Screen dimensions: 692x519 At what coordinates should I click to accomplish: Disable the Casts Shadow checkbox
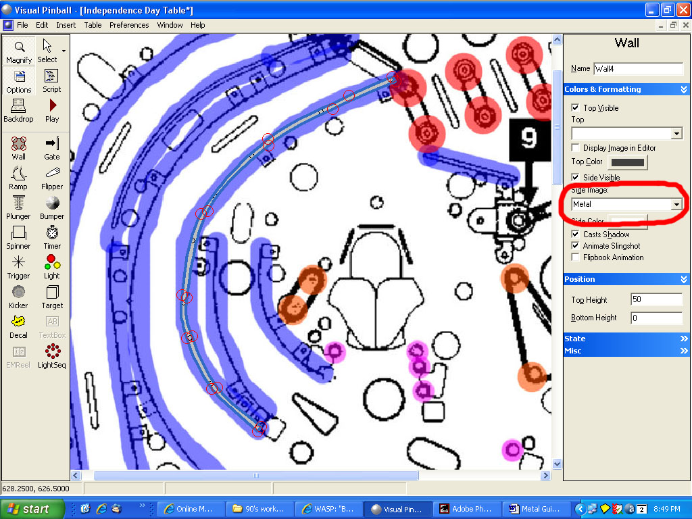575,234
